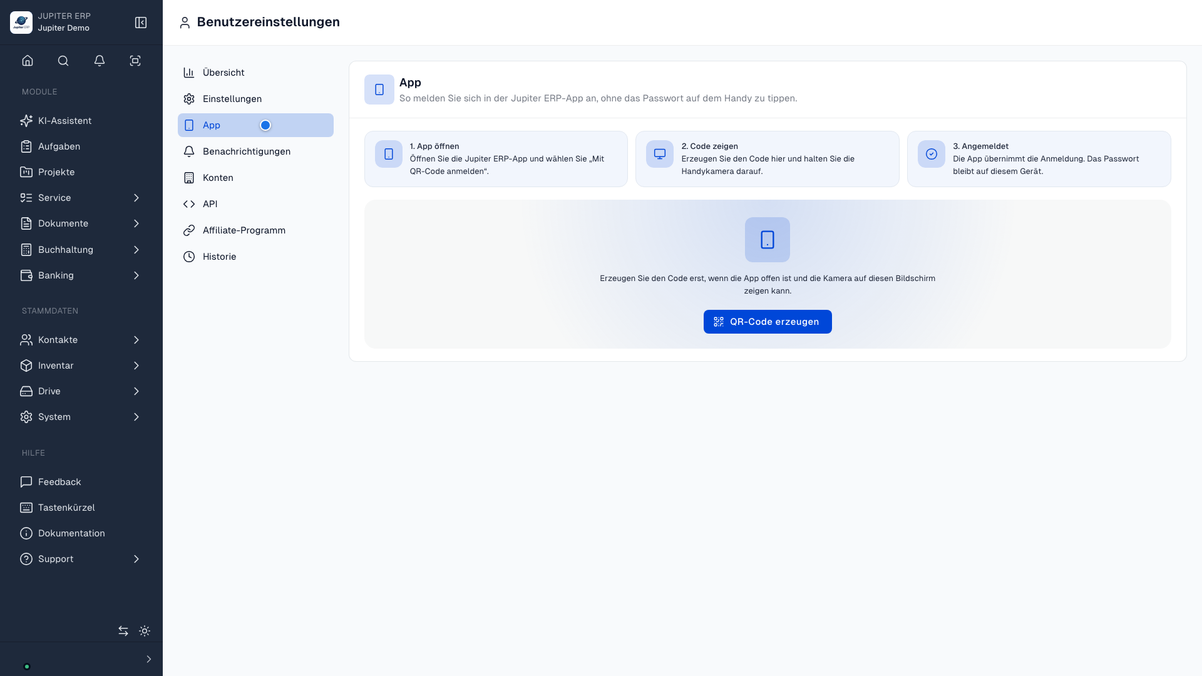Expand the System submenu chevron
The width and height of the screenshot is (1202, 676).
coord(136,417)
